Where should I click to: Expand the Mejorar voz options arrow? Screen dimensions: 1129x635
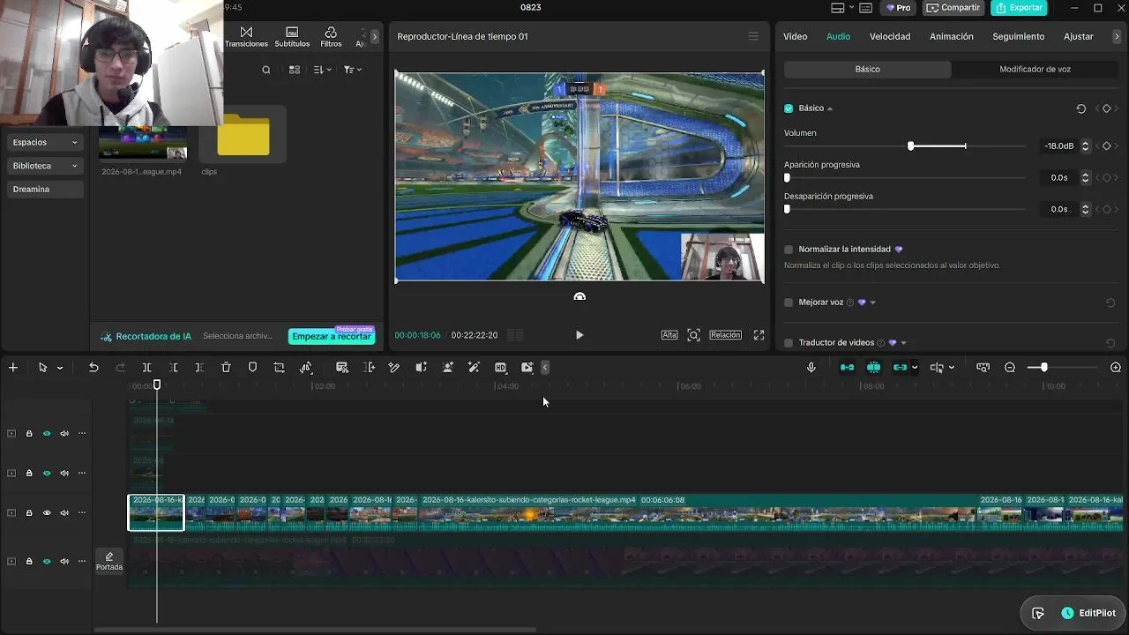tap(872, 303)
